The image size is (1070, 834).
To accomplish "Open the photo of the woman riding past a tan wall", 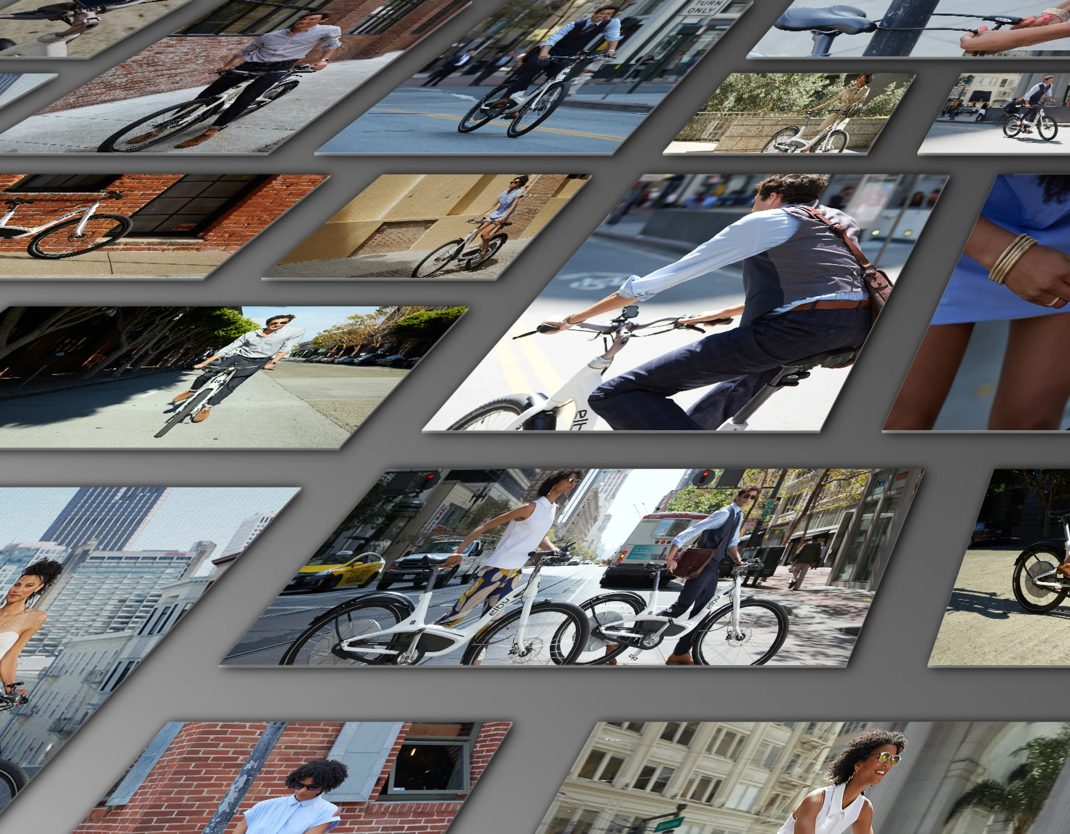I will [x=427, y=227].
